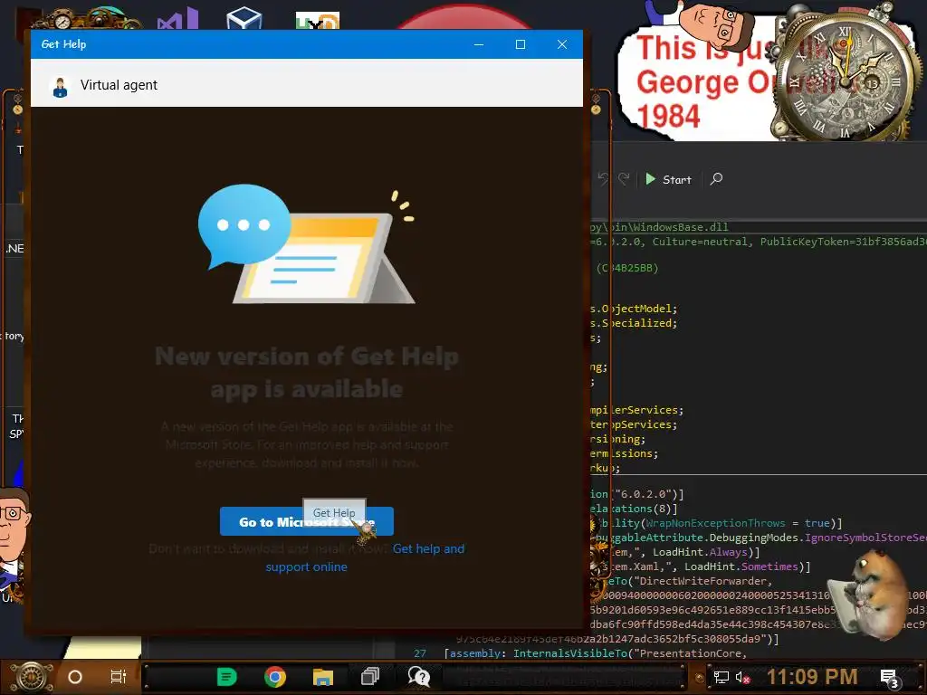Image resolution: width=927 pixels, height=695 pixels.
Task: Open Task View from the taskbar
Action: [119, 677]
